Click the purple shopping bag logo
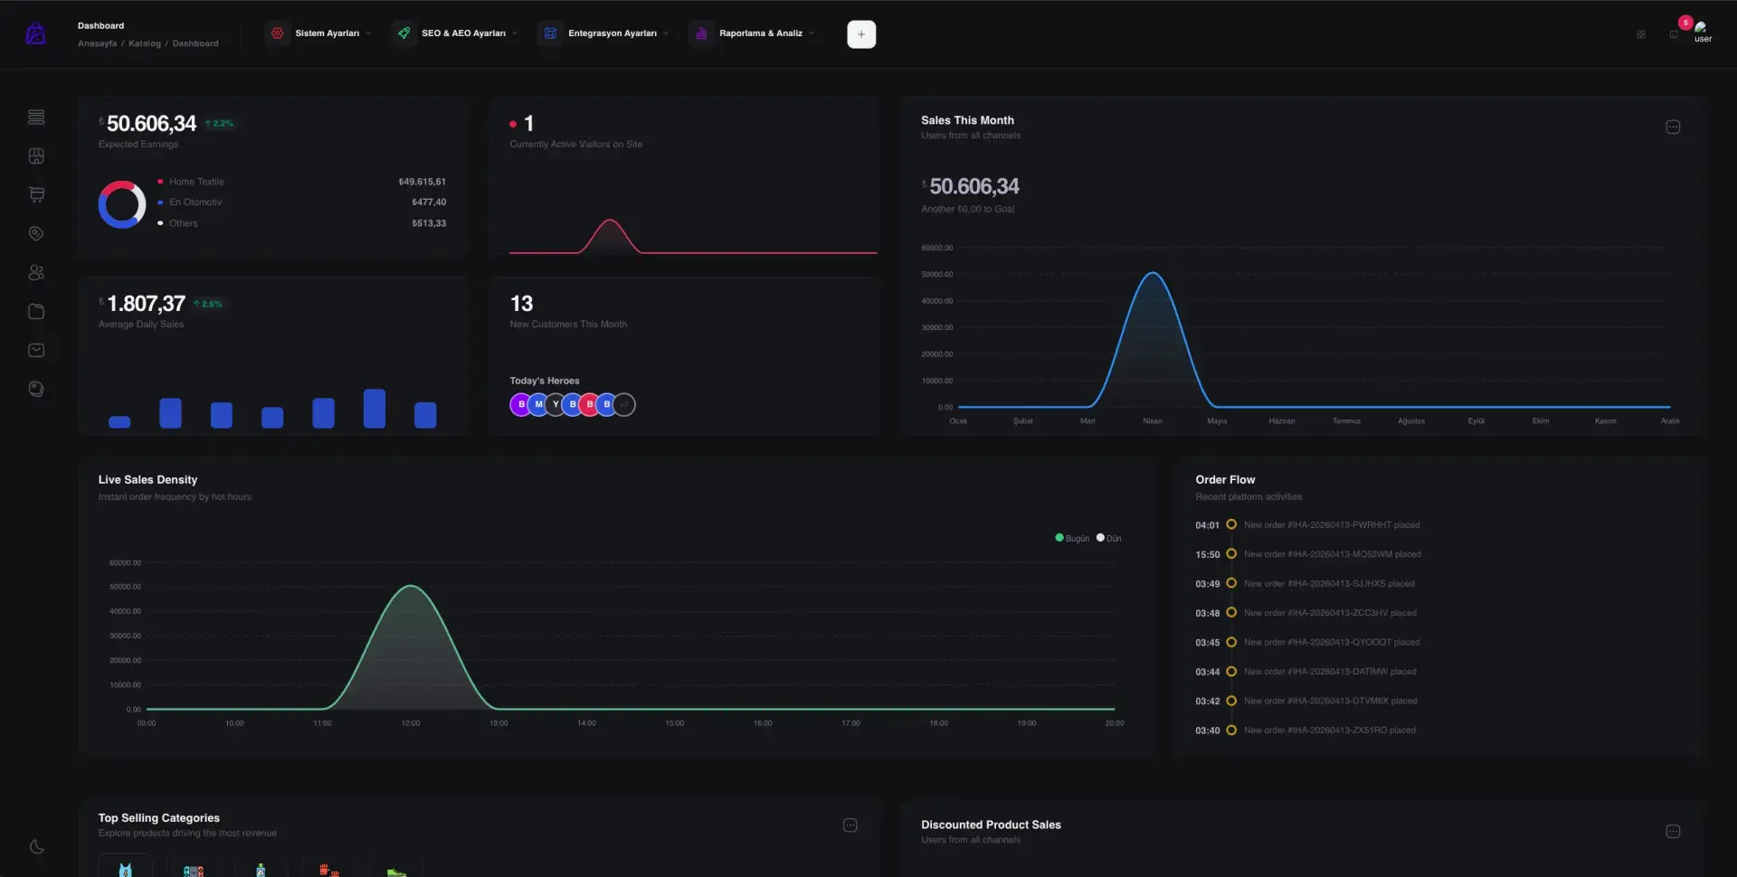Viewport: 1737px width, 877px height. [35, 34]
